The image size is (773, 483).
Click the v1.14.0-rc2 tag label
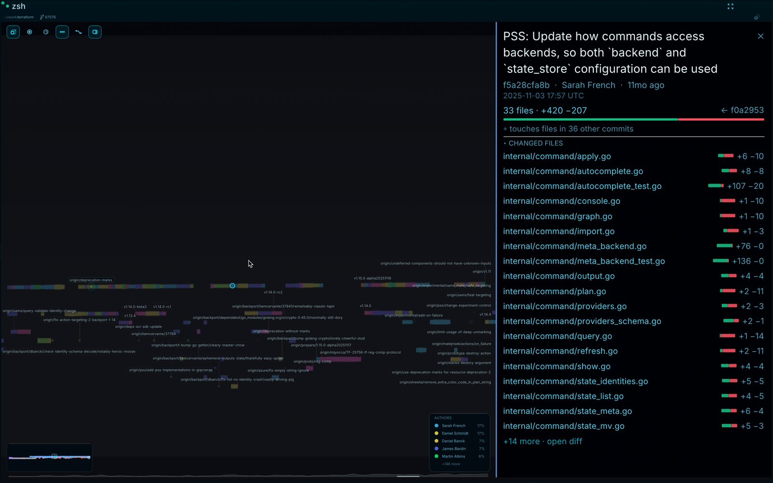pyautogui.click(x=273, y=292)
